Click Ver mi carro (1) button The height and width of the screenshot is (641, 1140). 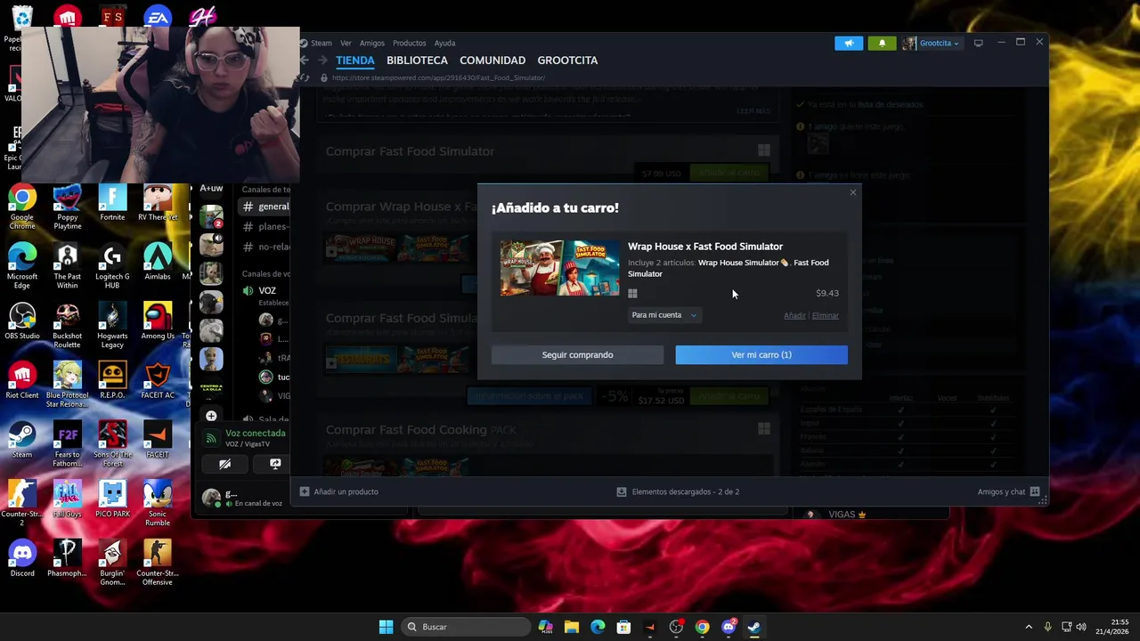(x=761, y=355)
